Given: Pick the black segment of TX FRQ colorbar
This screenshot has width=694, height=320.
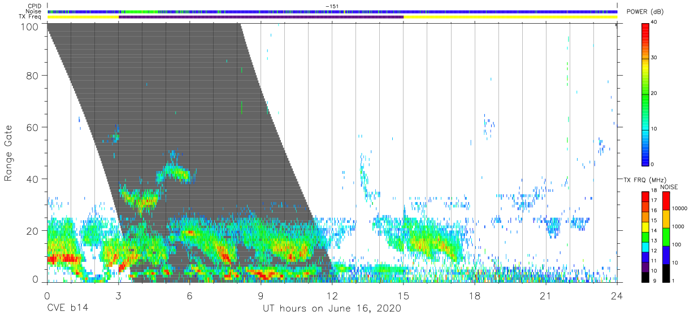Looking at the screenshot, I should click(x=645, y=276).
